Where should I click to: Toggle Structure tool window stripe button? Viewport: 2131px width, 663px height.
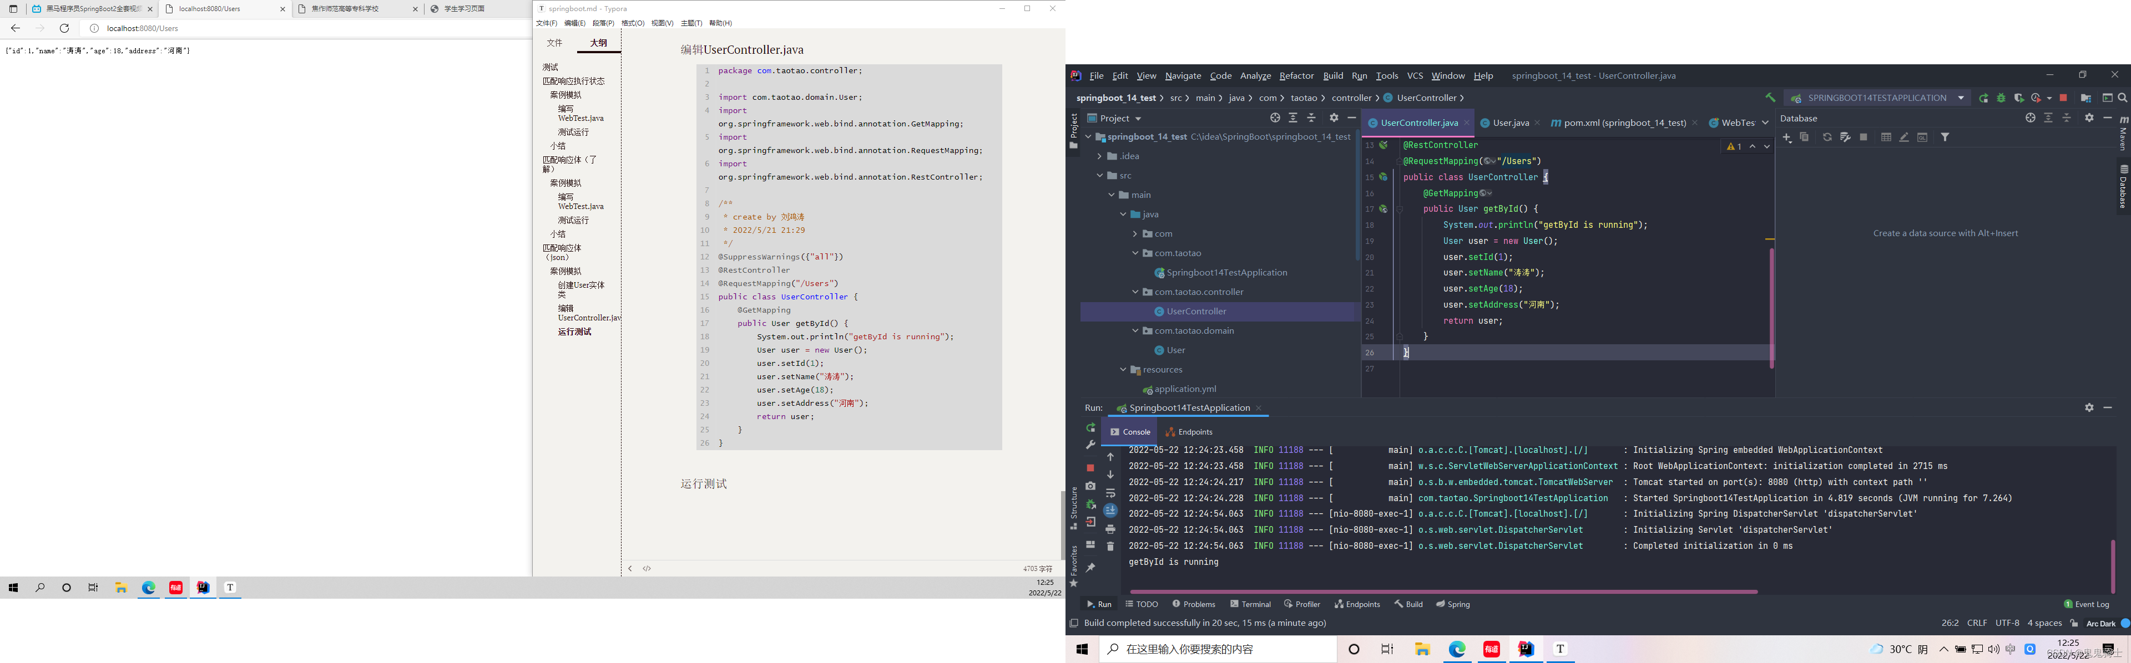[1074, 508]
